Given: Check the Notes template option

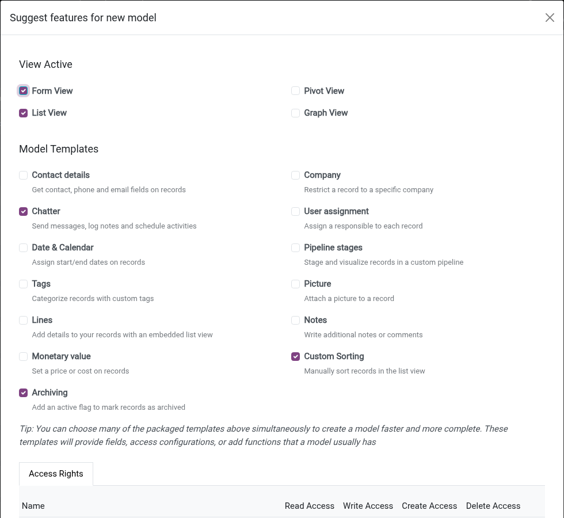Looking at the screenshot, I should pos(295,320).
